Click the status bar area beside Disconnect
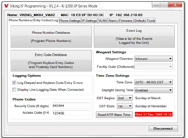The height and width of the screenshot is (138, 188). point(77,128)
